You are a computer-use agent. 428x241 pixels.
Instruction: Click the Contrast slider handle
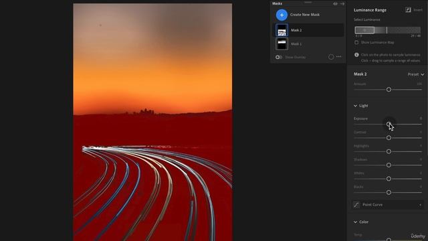(389, 138)
